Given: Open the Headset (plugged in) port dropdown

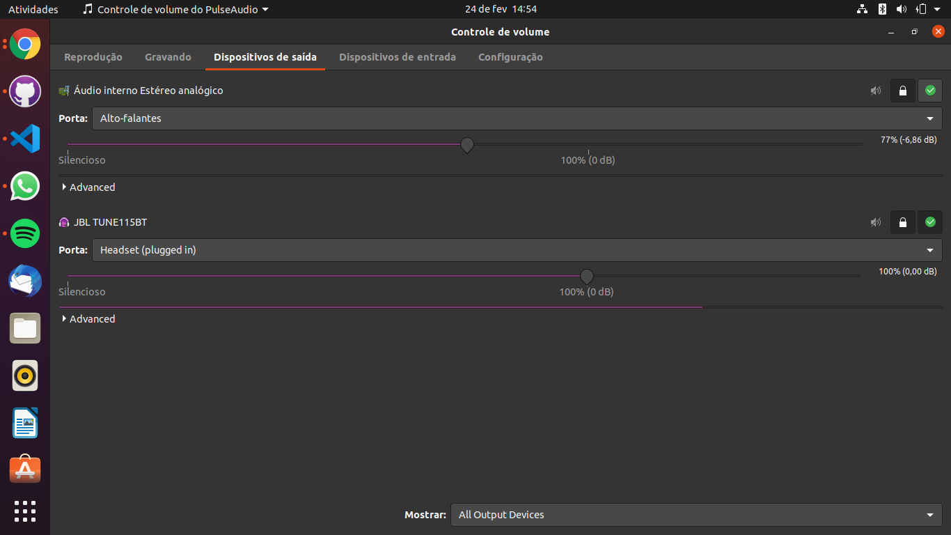Looking at the screenshot, I should (517, 250).
